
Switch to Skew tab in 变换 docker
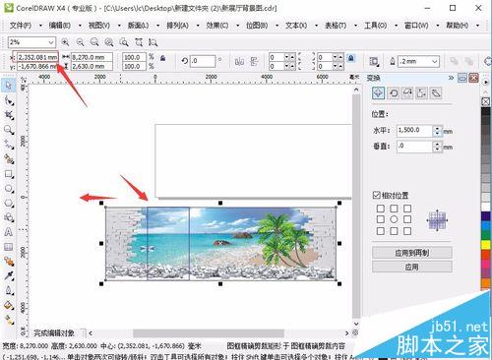click(x=436, y=93)
